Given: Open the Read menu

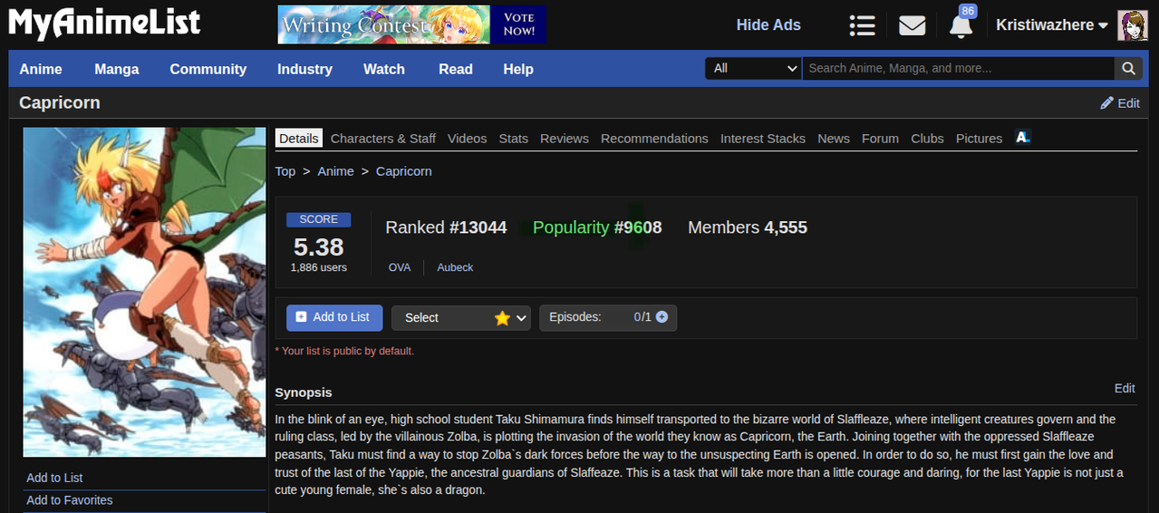Looking at the screenshot, I should [x=456, y=69].
